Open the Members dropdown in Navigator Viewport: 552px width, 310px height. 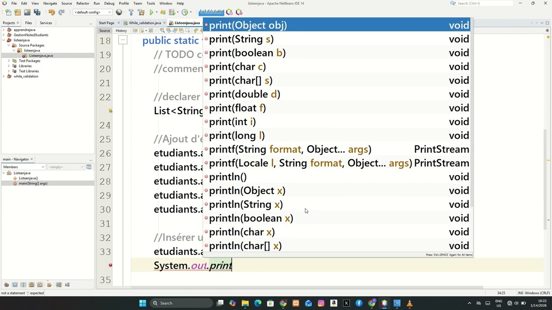[23, 167]
